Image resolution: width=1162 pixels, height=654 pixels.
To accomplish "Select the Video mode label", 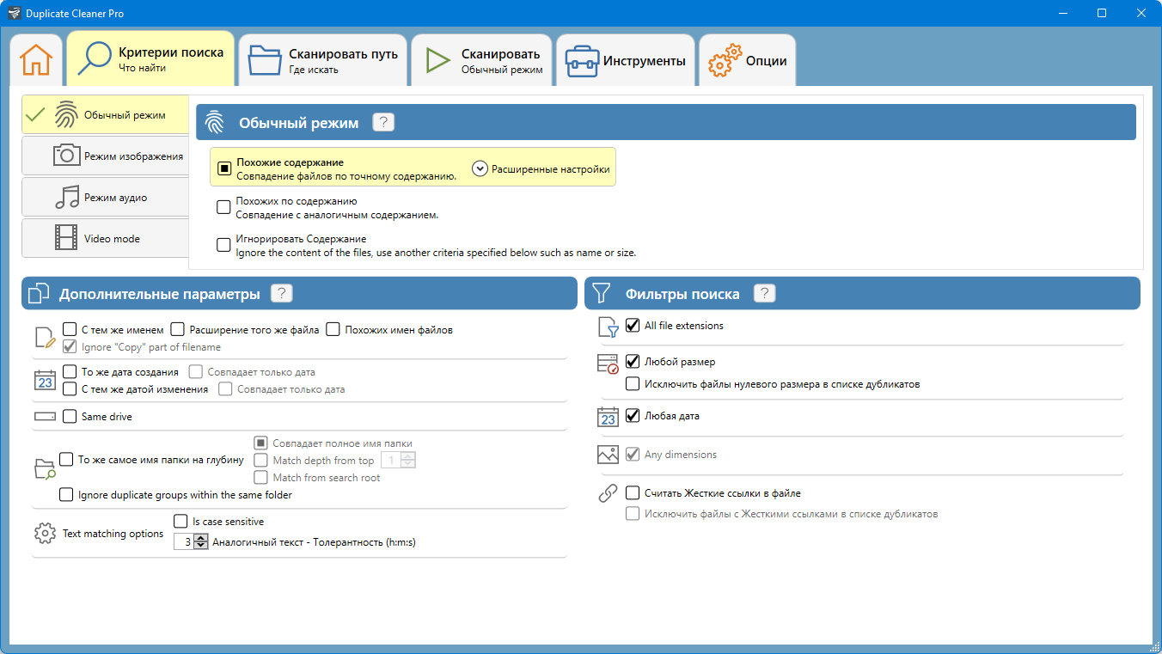I will click(x=112, y=238).
